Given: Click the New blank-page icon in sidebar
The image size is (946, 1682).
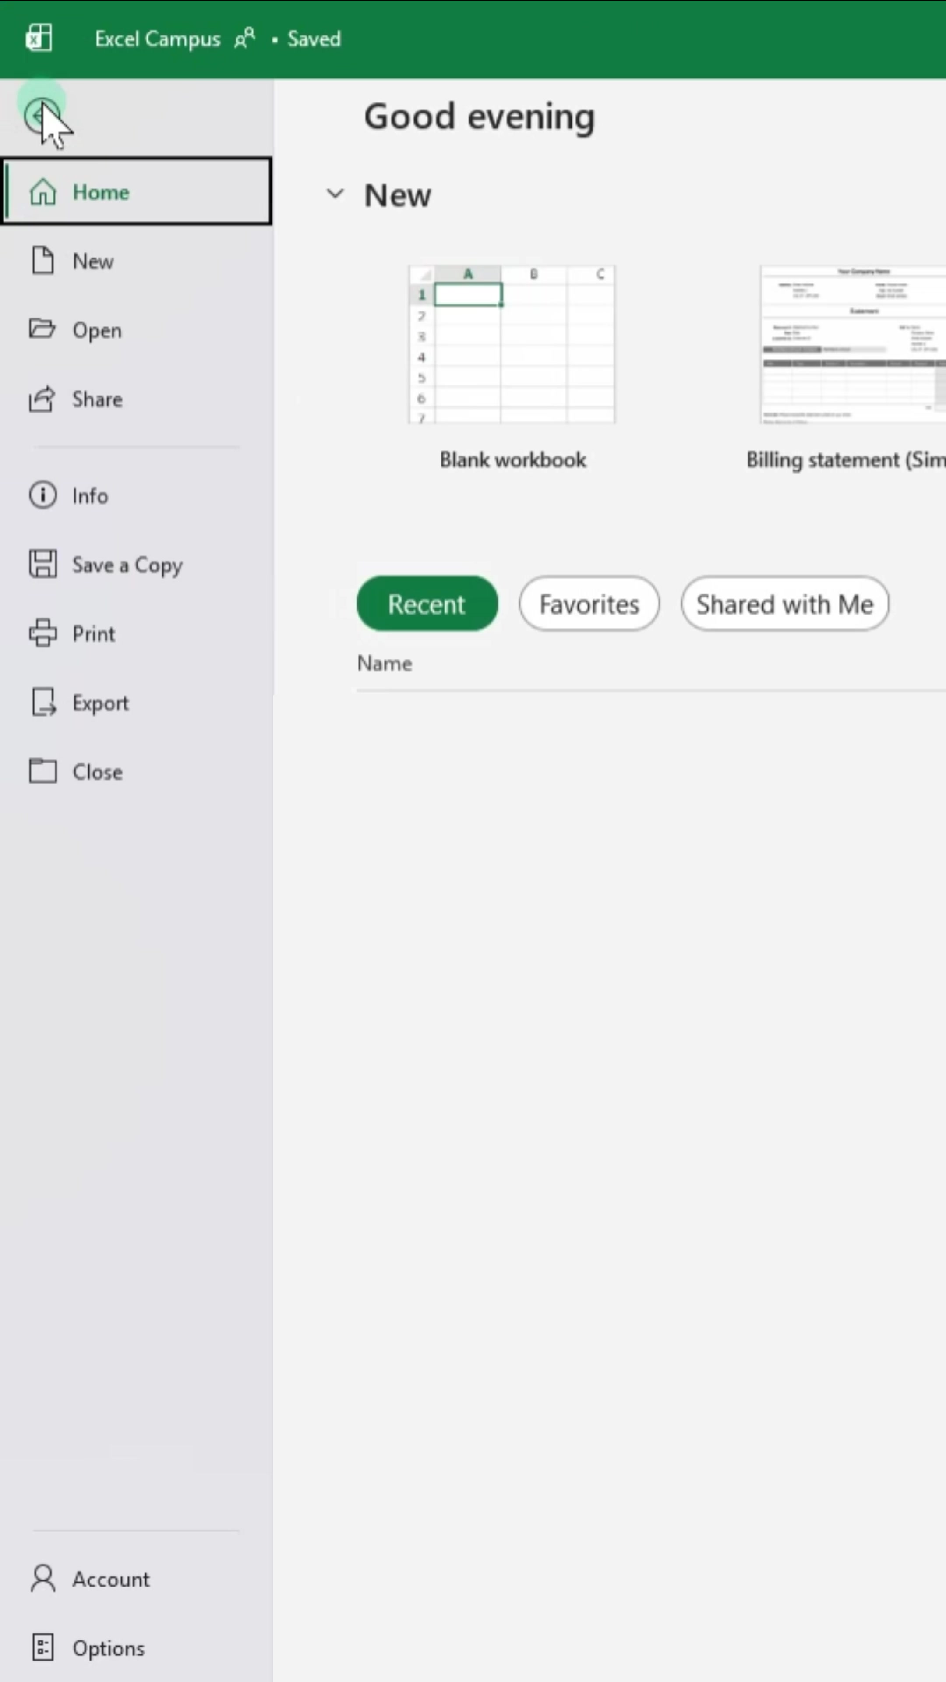Looking at the screenshot, I should point(43,261).
